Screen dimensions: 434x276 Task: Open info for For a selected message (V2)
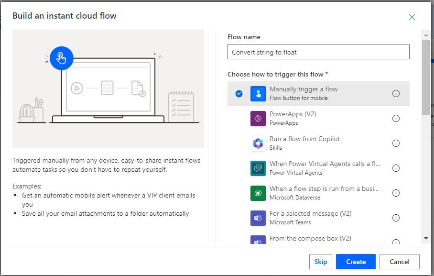396,218
